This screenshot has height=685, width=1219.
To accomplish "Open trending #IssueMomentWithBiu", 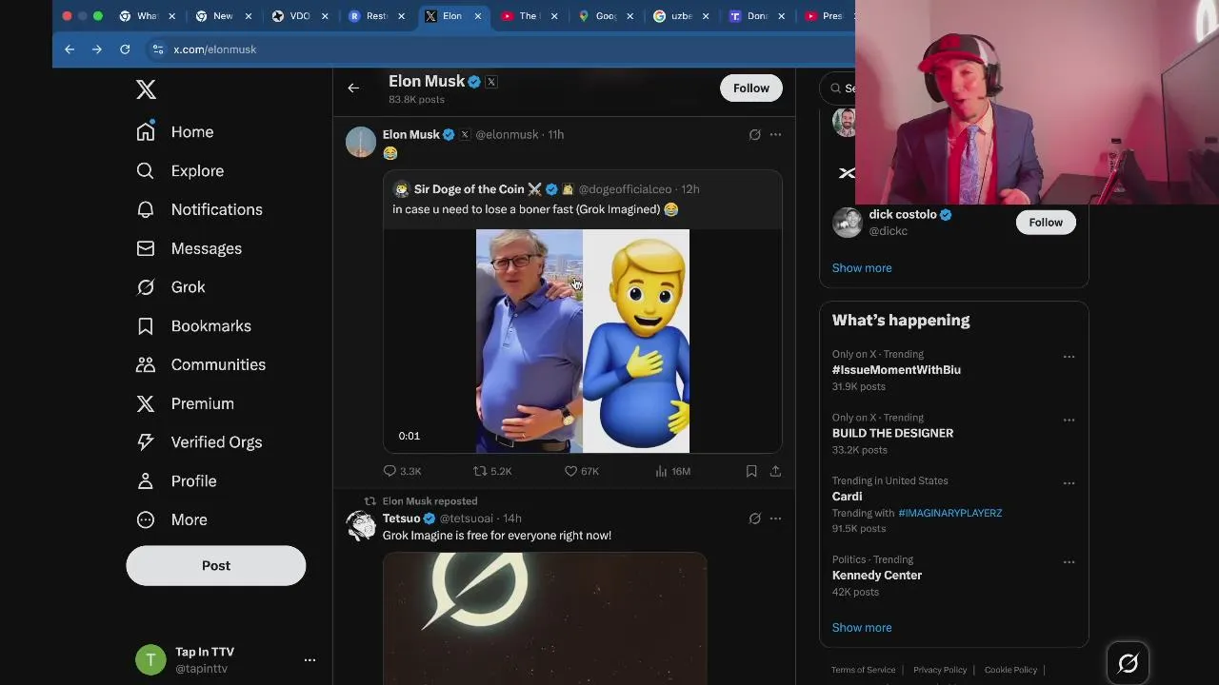I will pyautogui.click(x=896, y=370).
